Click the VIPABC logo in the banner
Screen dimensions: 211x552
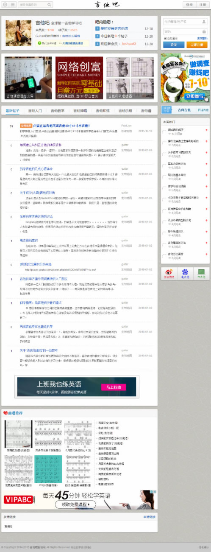pos(18,500)
